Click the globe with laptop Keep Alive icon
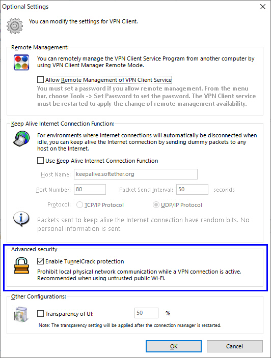The image size is (271, 358). pyautogui.click(x=21, y=139)
